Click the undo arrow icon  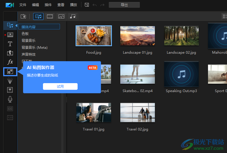[95, 5]
